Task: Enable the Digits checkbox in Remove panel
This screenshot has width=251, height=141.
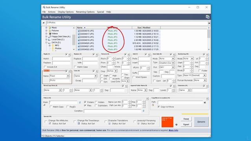Action: [x=102, y=76]
